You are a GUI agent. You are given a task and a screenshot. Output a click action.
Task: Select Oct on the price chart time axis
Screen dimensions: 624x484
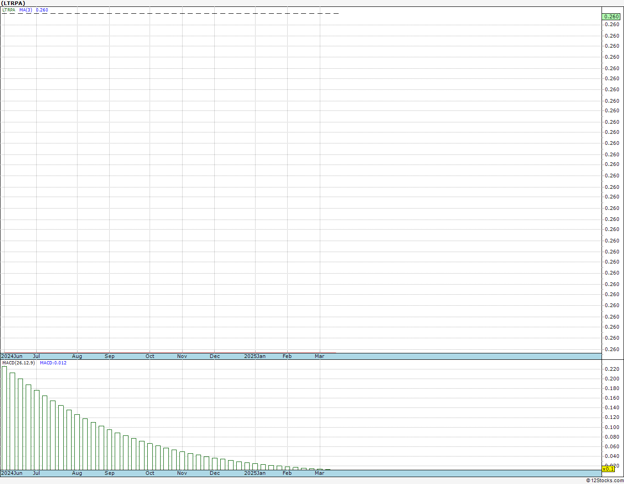(150, 356)
